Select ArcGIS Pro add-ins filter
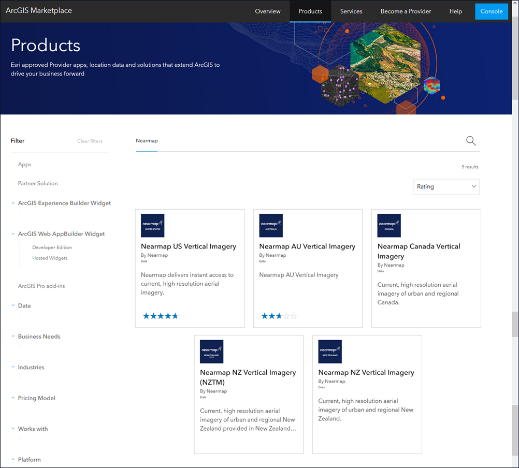The width and height of the screenshot is (519, 468). click(x=41, y=286)
